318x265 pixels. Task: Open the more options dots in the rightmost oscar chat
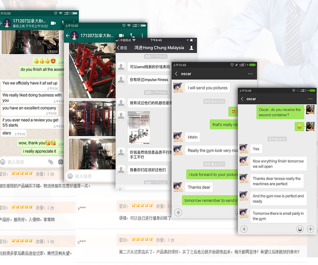310,99
